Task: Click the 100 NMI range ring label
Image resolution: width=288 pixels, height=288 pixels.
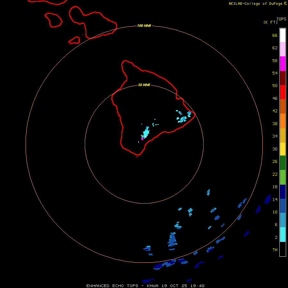Action: click(x=144, y=26)
